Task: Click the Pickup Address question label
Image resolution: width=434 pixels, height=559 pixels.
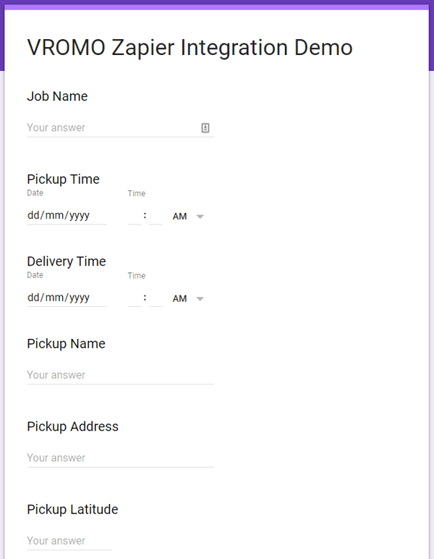Action: tap(72, 426)
